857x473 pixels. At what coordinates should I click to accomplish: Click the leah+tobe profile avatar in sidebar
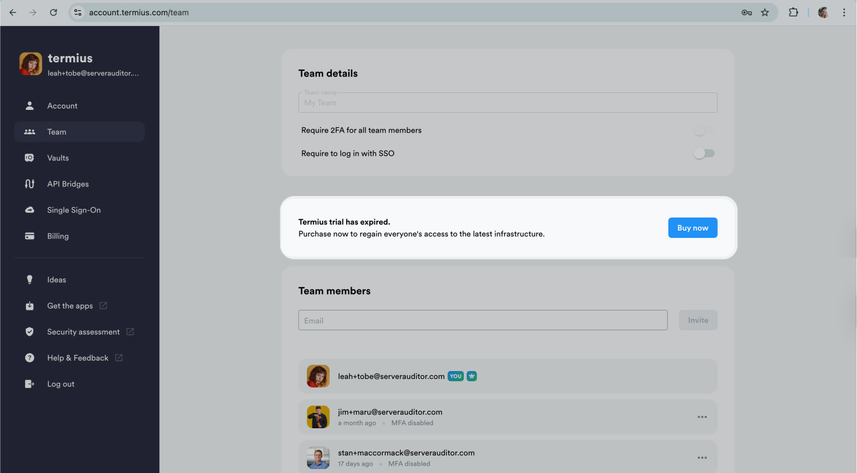point(31,64)
